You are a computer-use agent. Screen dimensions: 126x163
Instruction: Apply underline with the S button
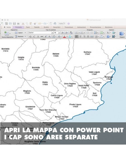(x=38, y=37)
